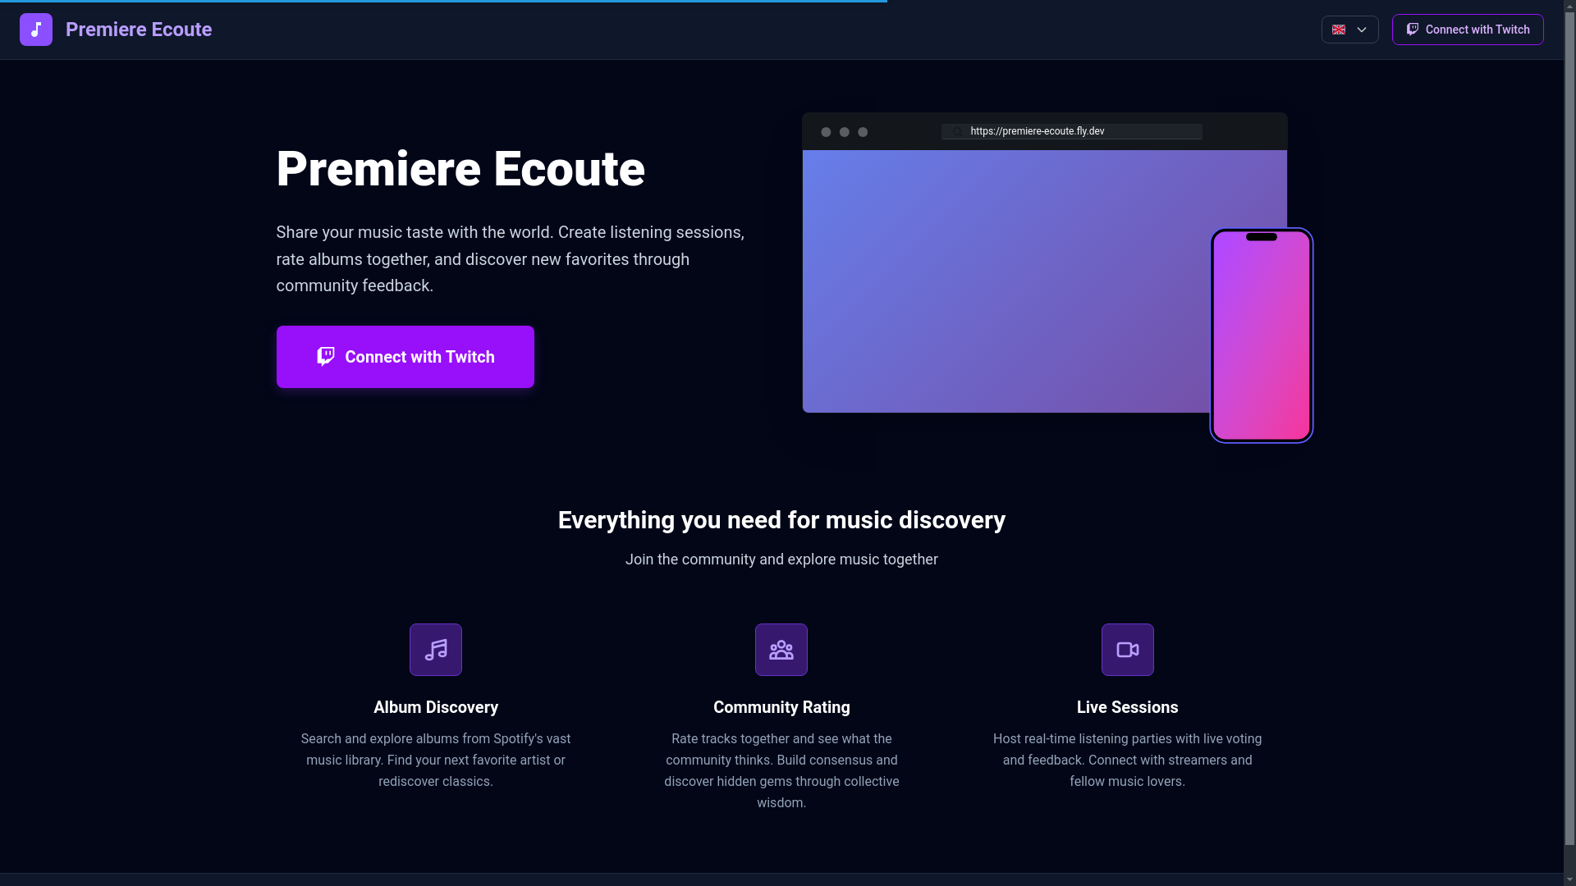Click the Live Sessions video camera icon
Viewport: 1576px width, 886px height.
click(1128, 650)
